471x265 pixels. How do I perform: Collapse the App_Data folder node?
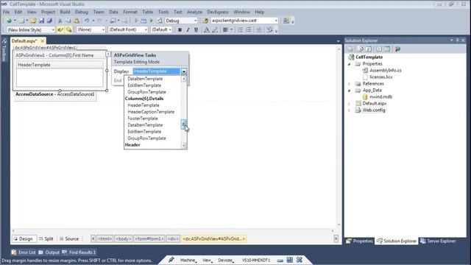click(350, 91)
